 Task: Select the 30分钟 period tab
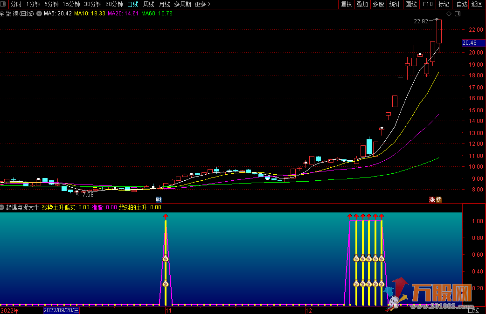(x=92, y=4)
